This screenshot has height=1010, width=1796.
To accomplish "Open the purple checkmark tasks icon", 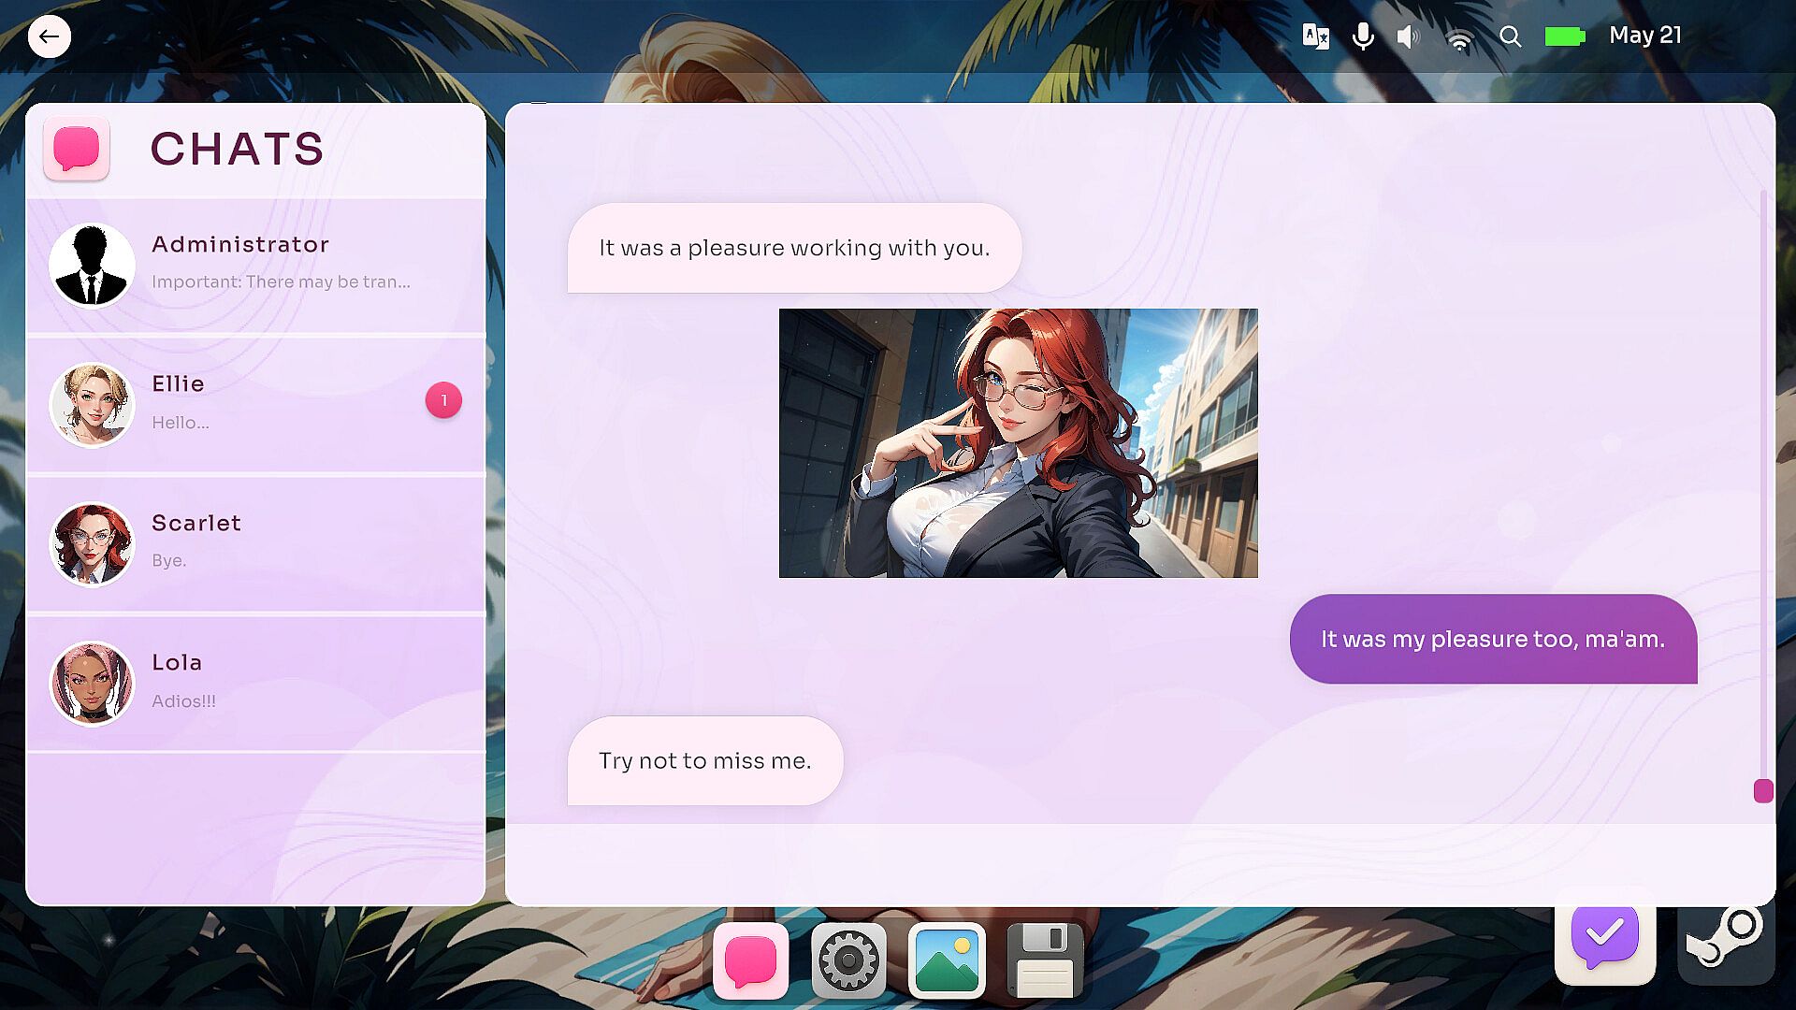I will [x=1604, y=935].
